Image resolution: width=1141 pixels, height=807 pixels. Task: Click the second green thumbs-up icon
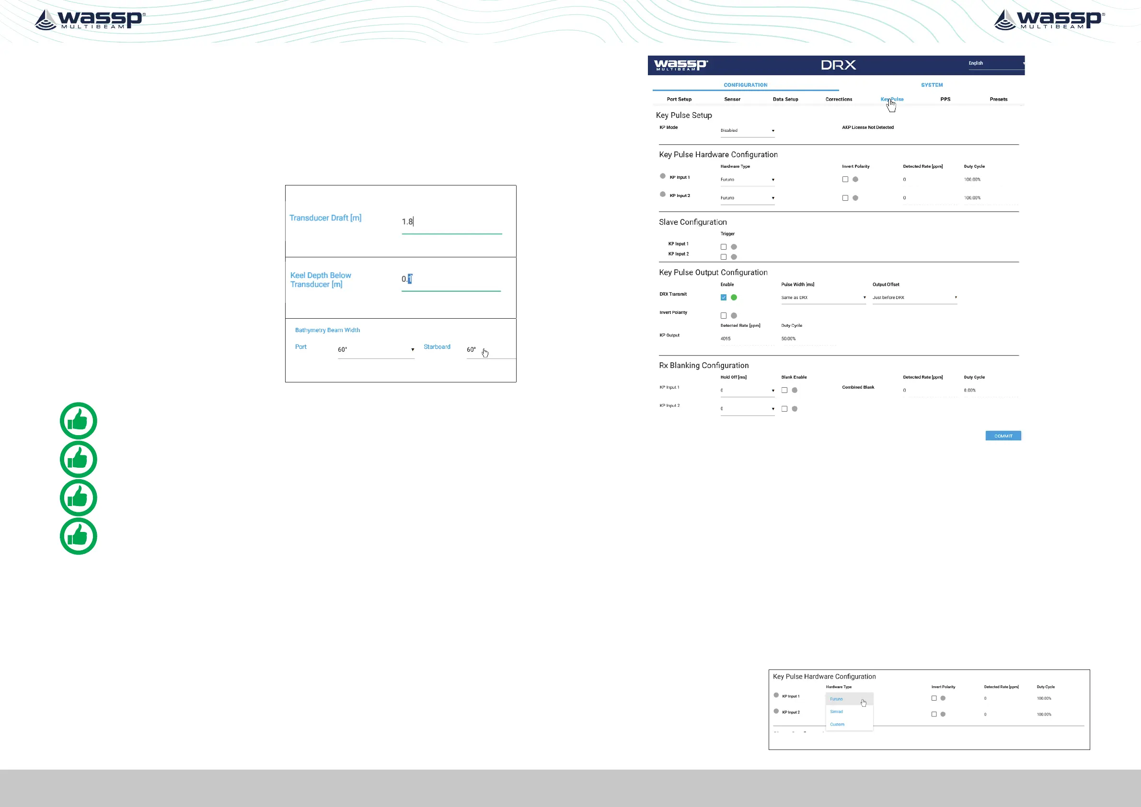click(79, 459)
